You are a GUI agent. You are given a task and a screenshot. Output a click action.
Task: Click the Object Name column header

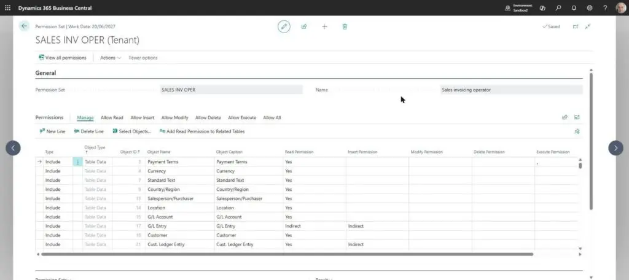pyautogui.click(x=159, y=152)
